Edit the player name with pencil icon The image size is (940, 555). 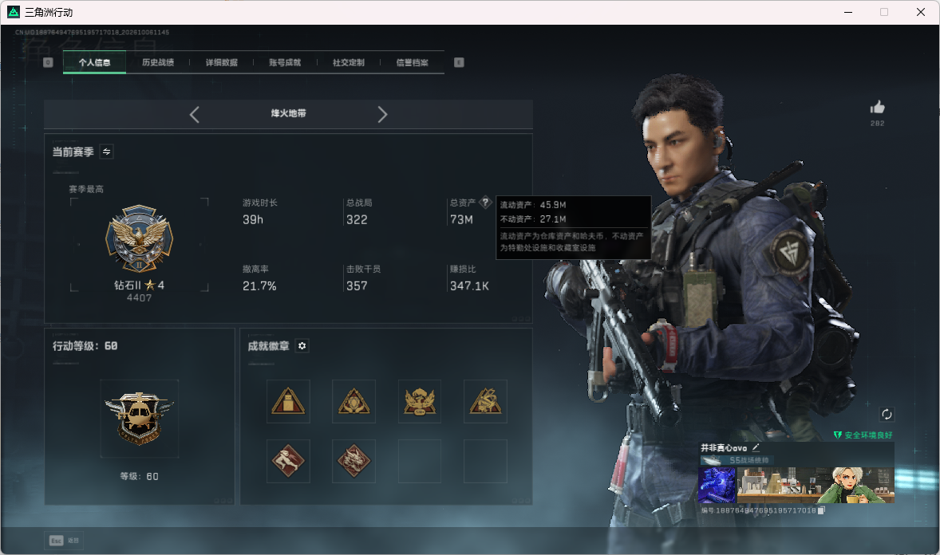pos(756,447)
